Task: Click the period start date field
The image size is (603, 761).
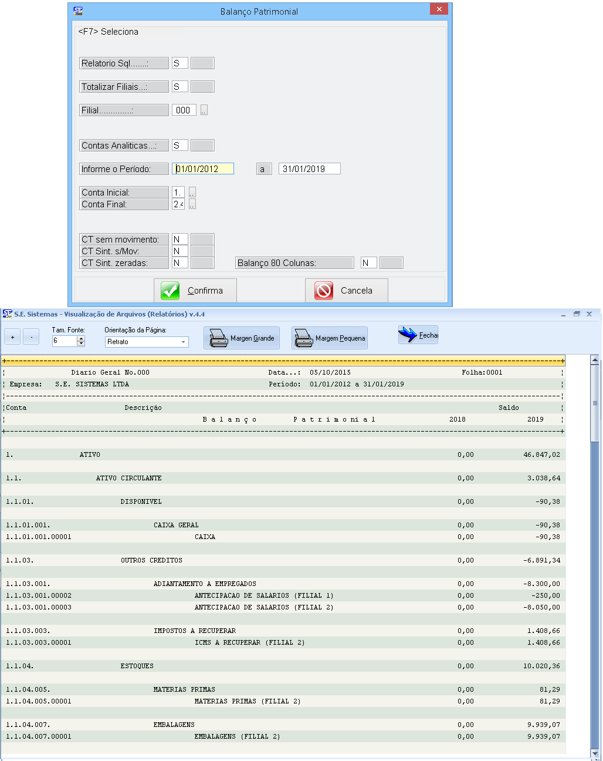Action: (x=204, y=169)
